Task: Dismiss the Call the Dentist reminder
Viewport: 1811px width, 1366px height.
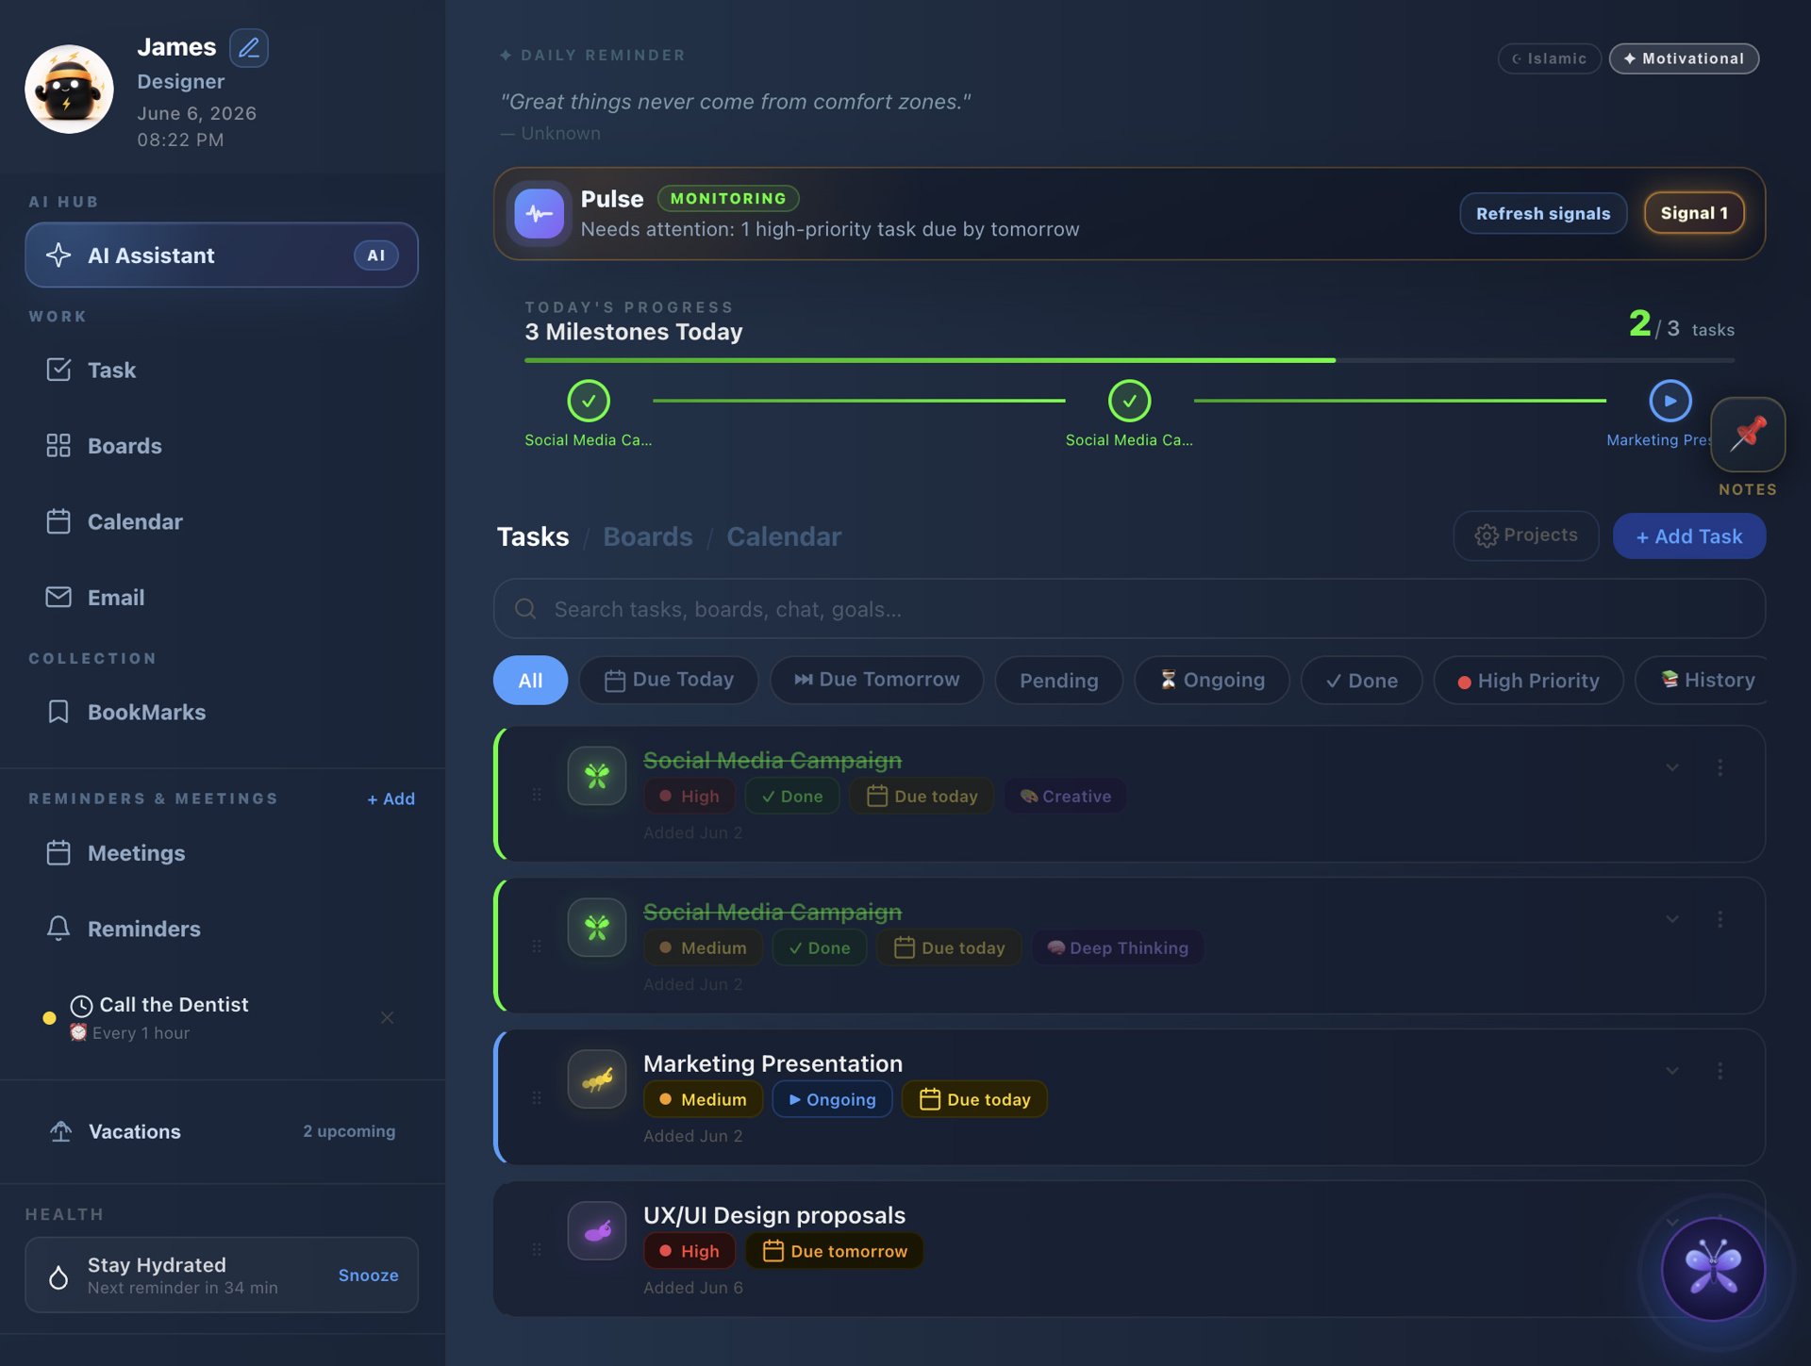Action: 387,1017
